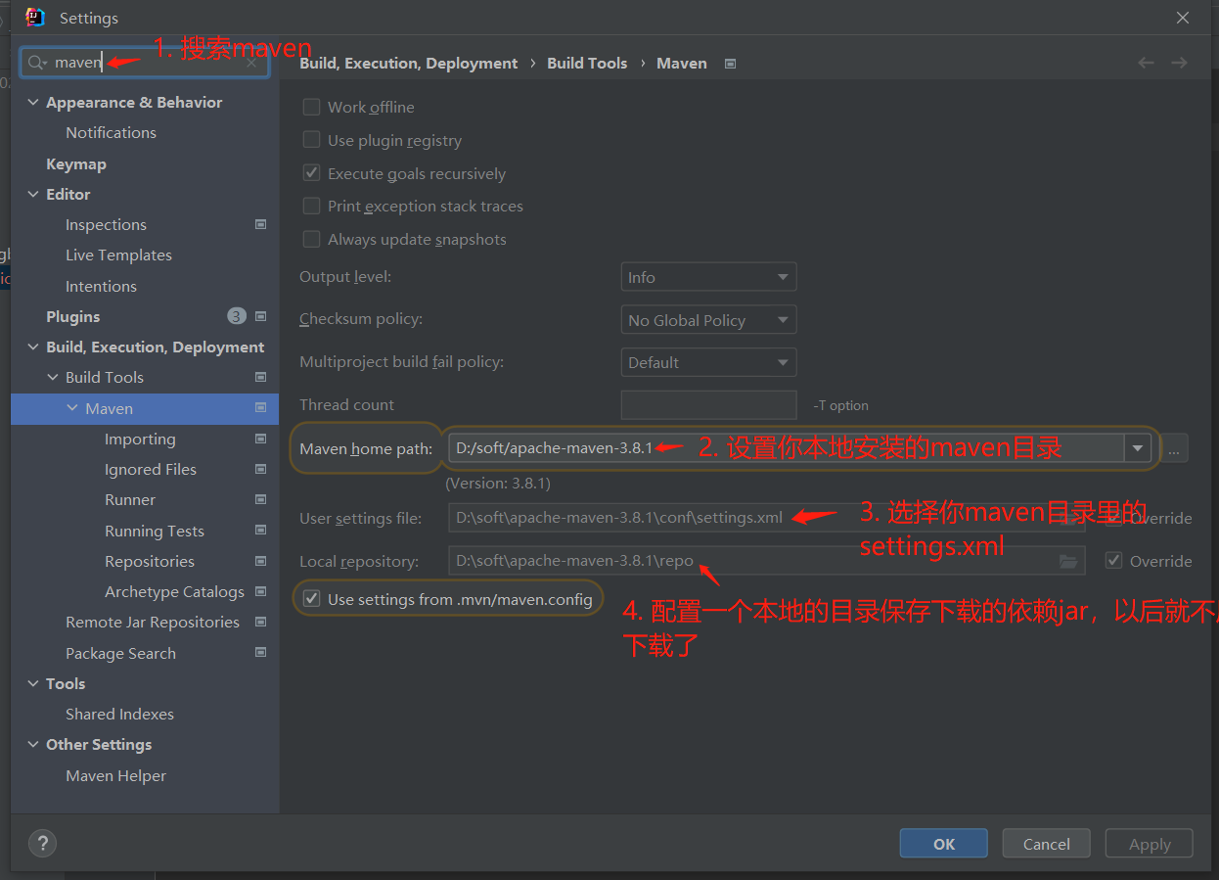Click the IntelliJ logo in title bar

click(x=34, y=17)
